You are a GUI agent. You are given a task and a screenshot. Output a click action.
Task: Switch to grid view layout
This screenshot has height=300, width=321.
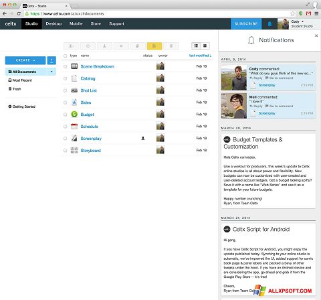tap(205, 46)
